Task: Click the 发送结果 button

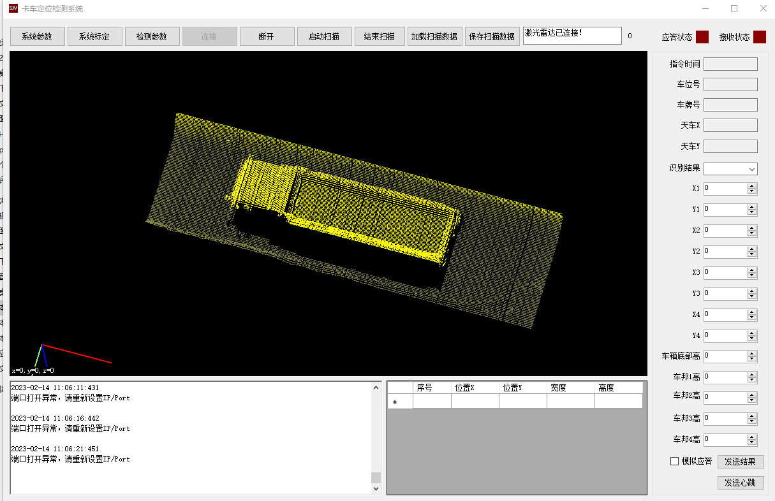Action: 741,461
